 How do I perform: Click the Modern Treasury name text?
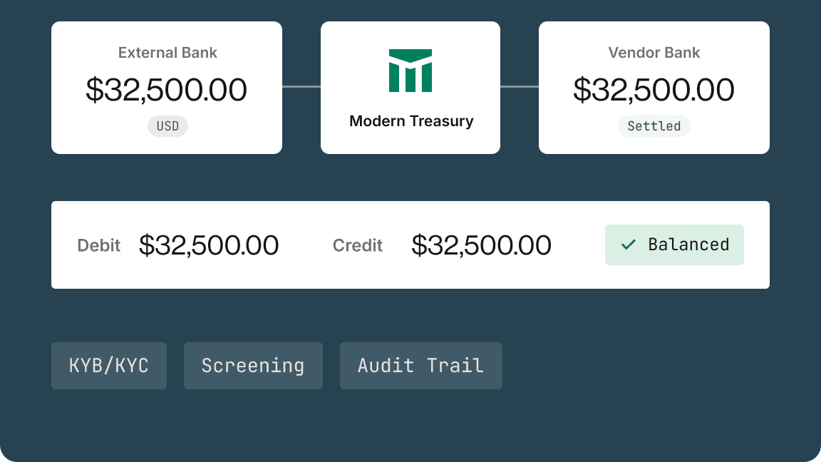[411, 121]
